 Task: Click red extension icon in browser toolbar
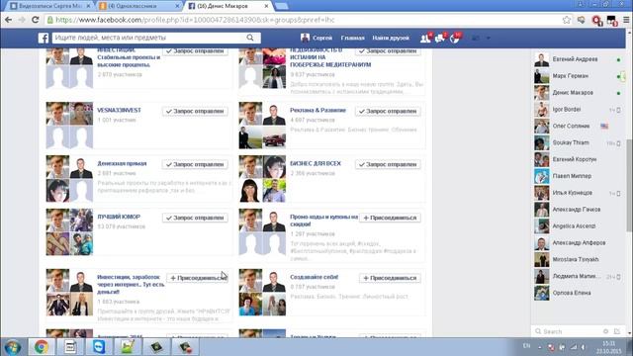[x=596, y=20]
